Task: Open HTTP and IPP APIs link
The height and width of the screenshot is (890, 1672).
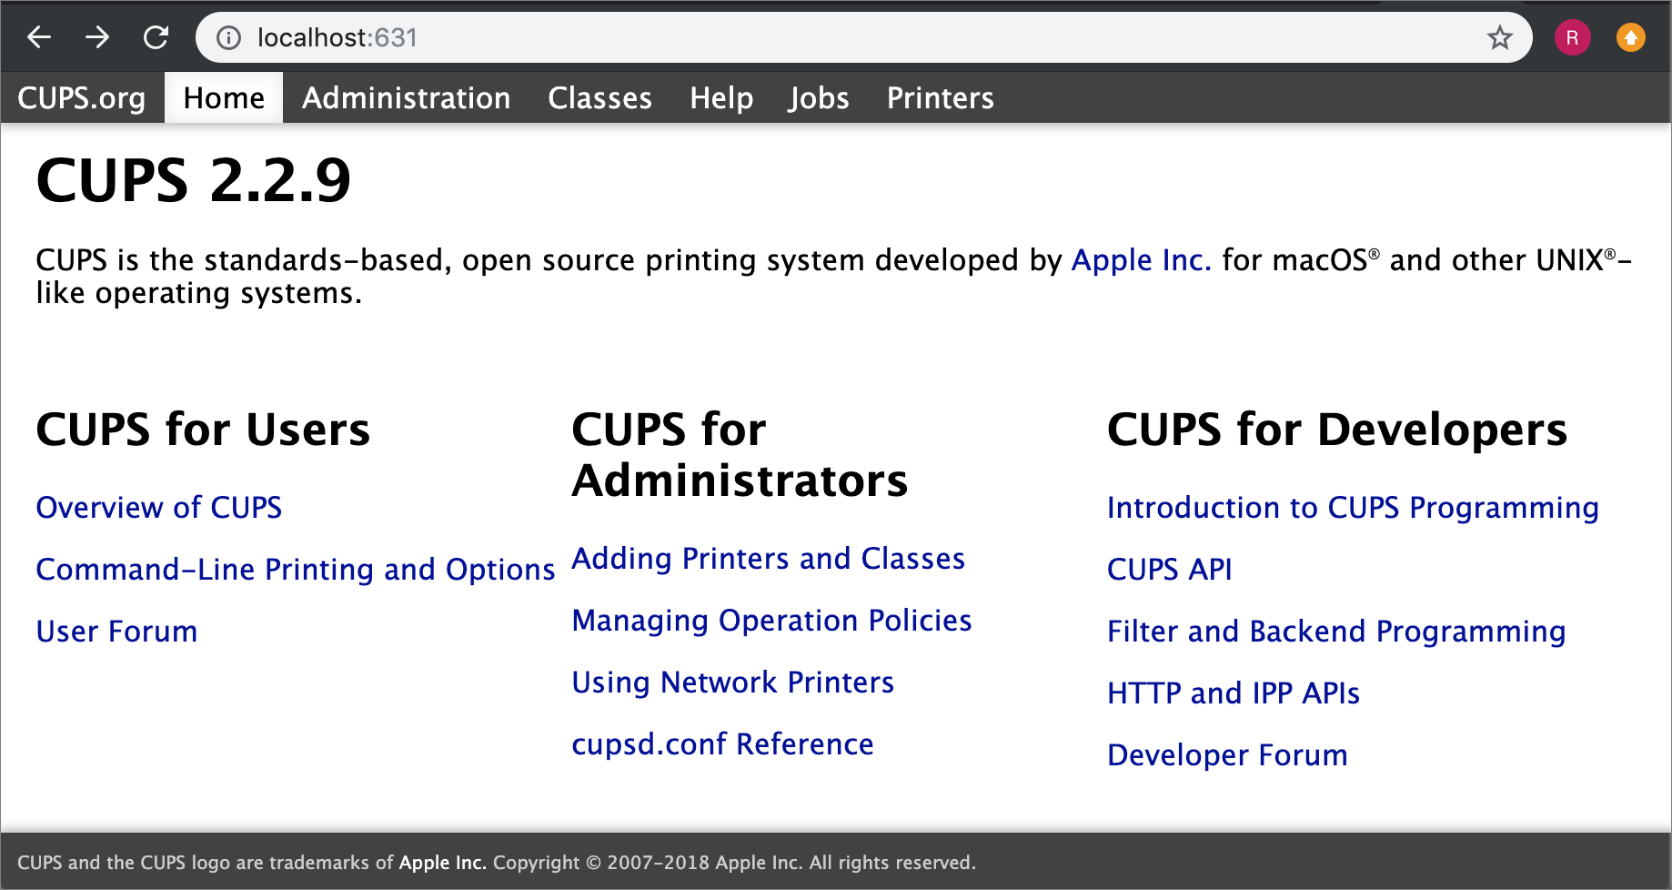Action: [x=1234, y=693]
